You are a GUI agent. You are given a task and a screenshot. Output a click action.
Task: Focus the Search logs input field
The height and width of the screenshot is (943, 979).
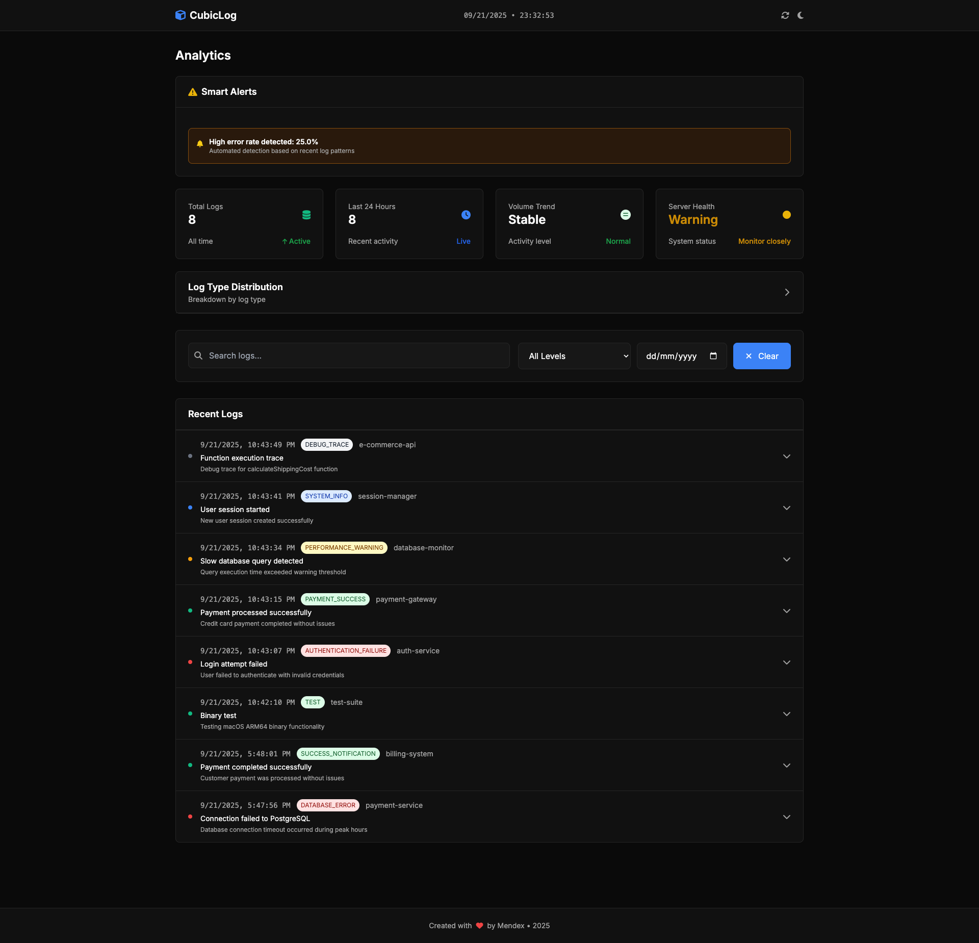tap(349, 355)
